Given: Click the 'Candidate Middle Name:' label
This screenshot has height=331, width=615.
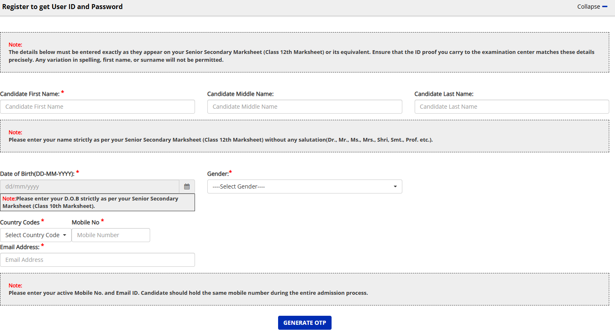Looking at the screenshot, I should tap(240, 94).
